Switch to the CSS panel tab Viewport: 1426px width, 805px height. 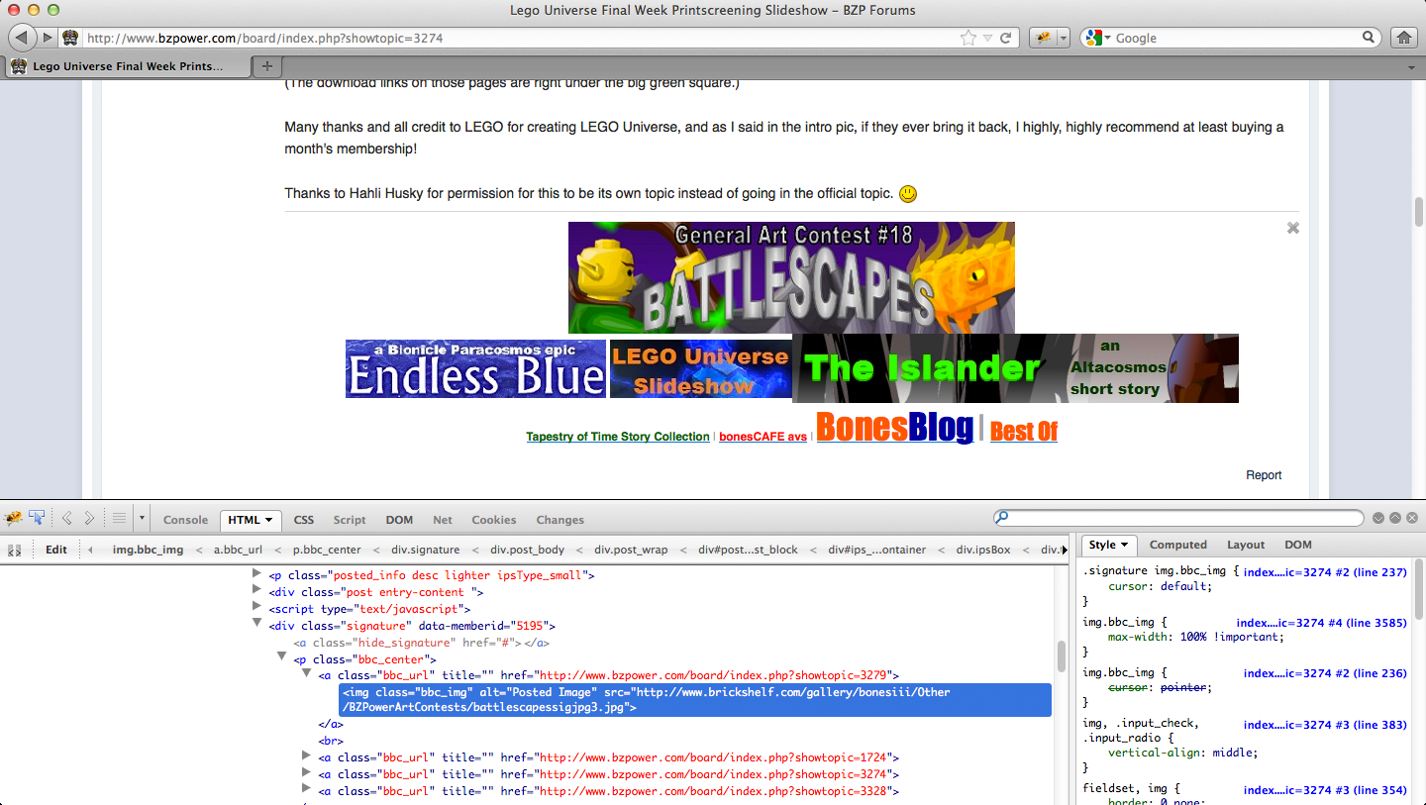[304, 520]
